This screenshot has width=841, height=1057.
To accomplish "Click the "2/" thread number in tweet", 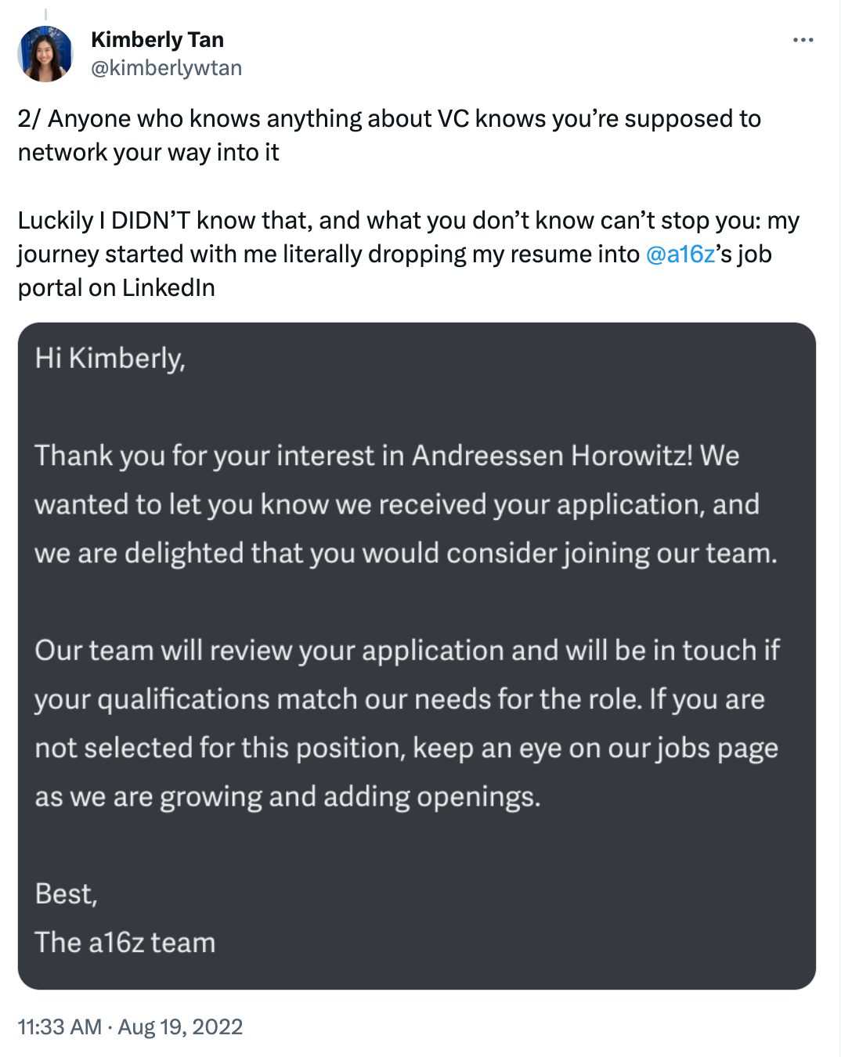I will 29,119.
